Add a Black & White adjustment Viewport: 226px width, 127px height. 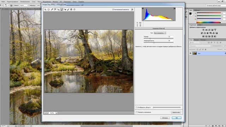[x=208, y=33]
